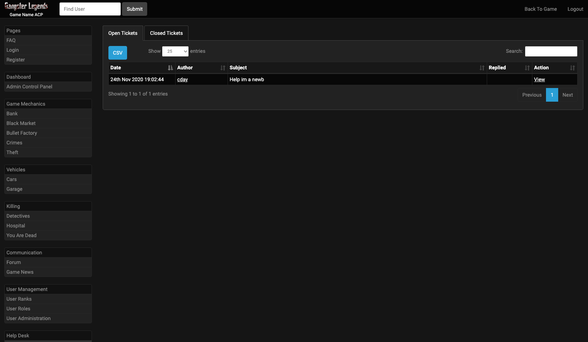Click into the table Search box
The width and height of the screenshot is (588, 342).
pyautogui.click(x=551, y=51)
